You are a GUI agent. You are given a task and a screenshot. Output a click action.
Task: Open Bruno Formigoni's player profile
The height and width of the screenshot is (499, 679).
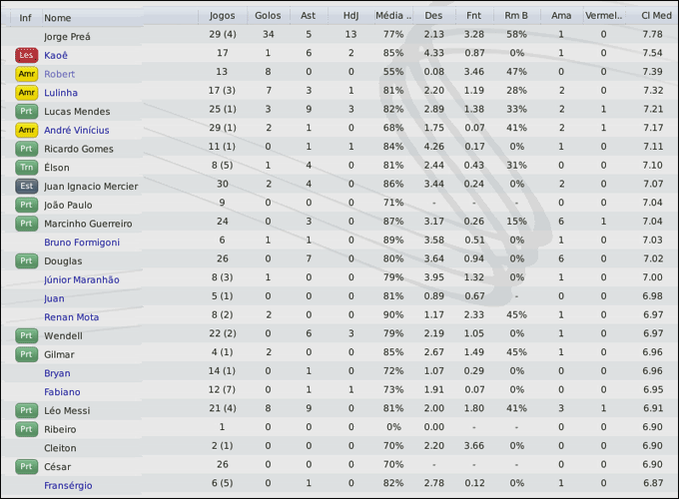(x=82, y=242)
